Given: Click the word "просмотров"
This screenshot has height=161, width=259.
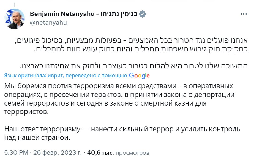Looking at the screenshot, I should 133,152.
